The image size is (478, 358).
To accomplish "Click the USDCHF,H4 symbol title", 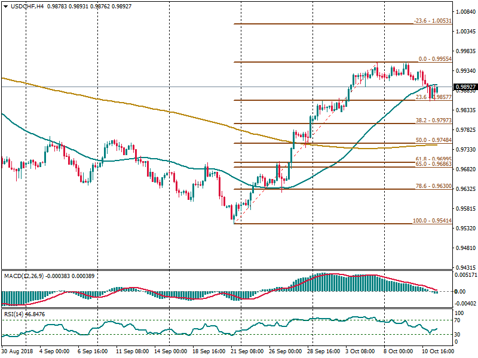I will click(x=27, y=6).
